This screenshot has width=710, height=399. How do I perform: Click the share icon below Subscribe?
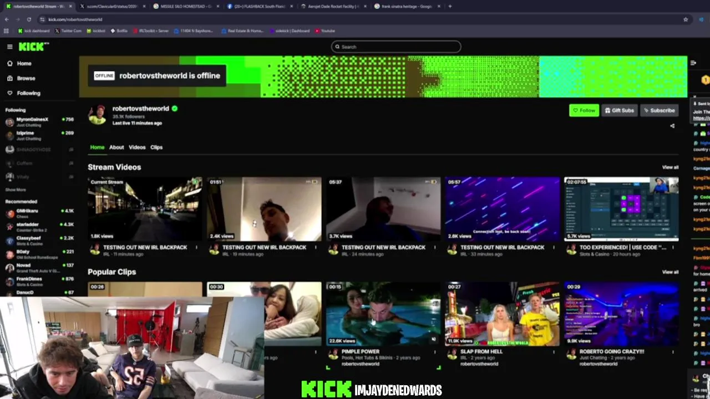672,126
